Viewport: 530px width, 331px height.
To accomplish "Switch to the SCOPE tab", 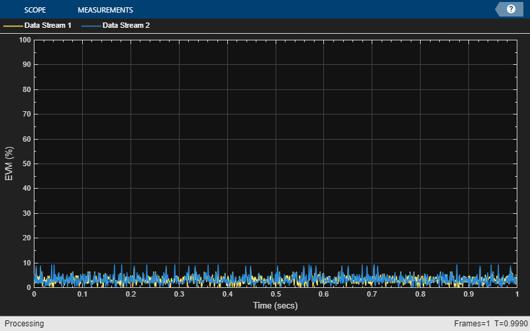I will pyautogui.click(x=34, y=10).
